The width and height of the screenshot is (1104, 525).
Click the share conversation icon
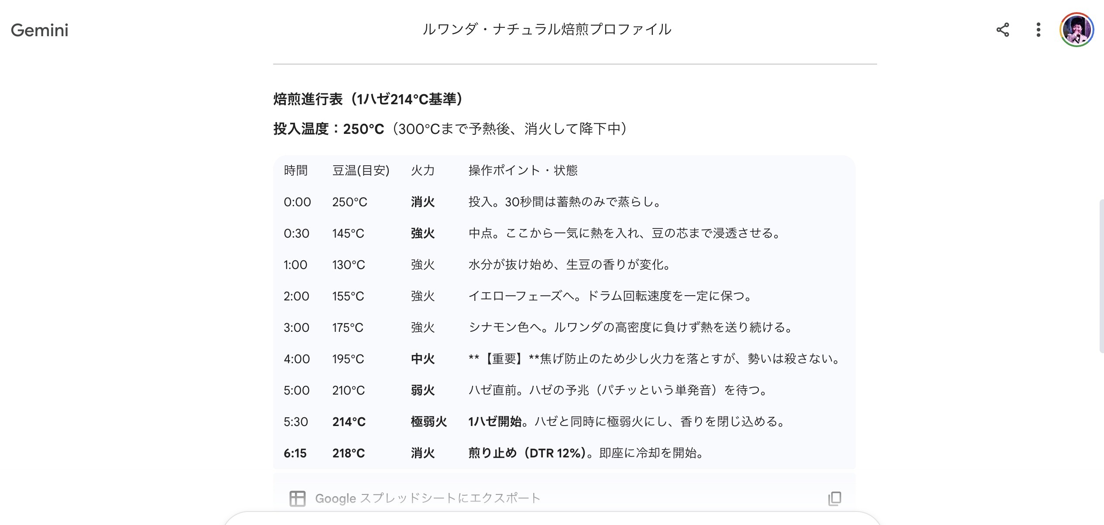tap(1003, 30)
